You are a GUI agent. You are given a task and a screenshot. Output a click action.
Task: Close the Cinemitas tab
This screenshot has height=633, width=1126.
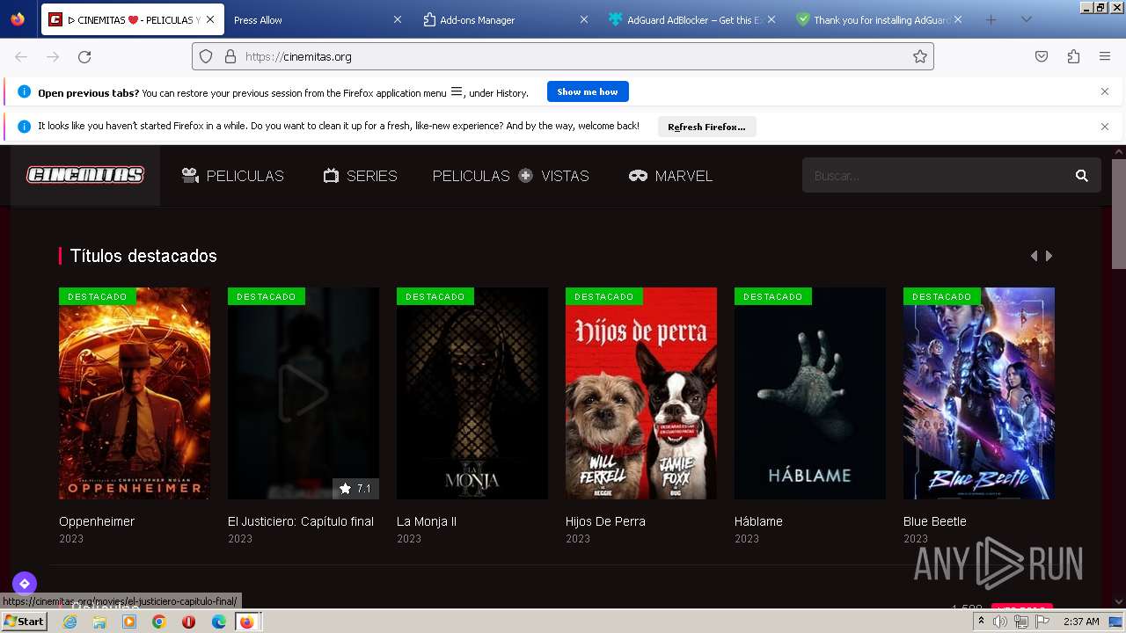210,19
